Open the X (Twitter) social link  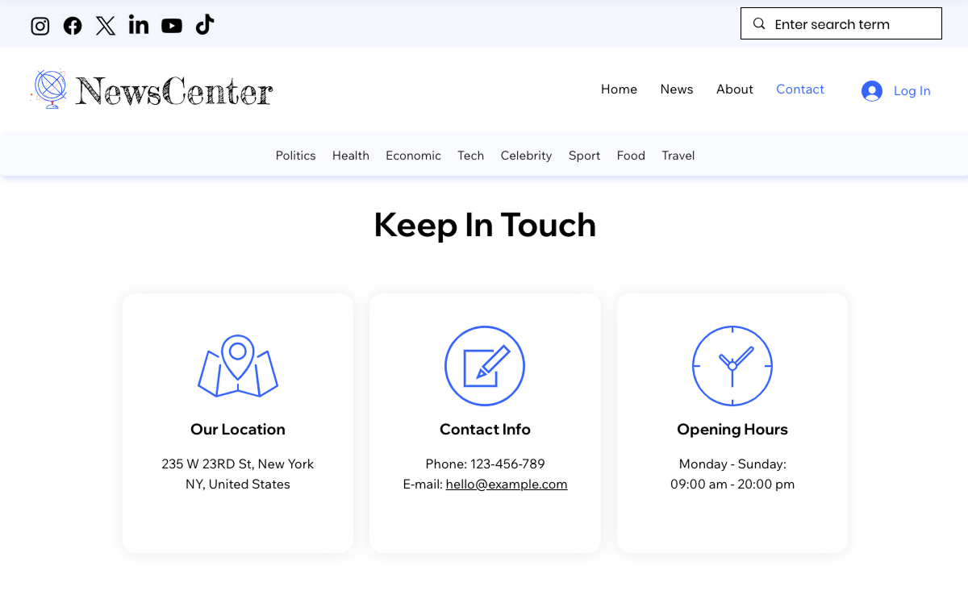106,26
